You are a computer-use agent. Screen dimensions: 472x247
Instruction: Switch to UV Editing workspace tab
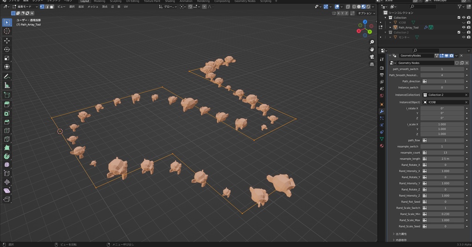pyautogui.click(x=132, y=1)
